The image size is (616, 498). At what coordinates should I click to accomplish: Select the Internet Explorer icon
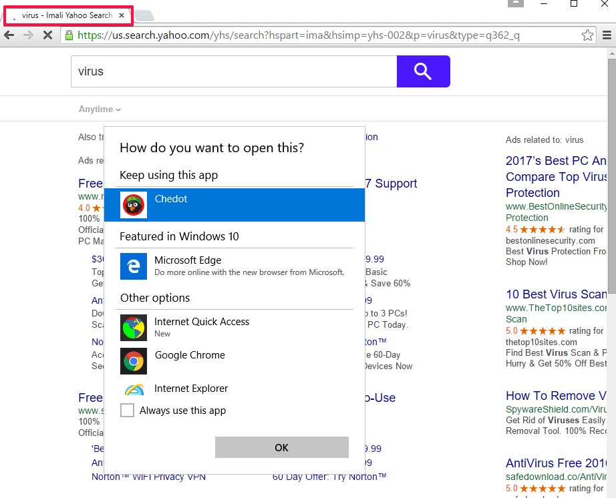click(134, 390)
